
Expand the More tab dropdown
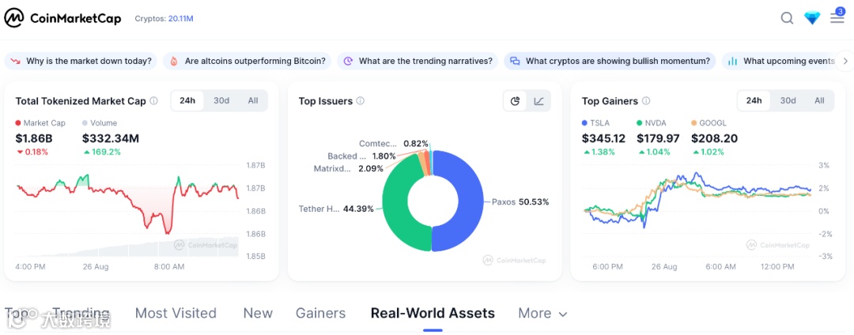[x=542, y=313]
